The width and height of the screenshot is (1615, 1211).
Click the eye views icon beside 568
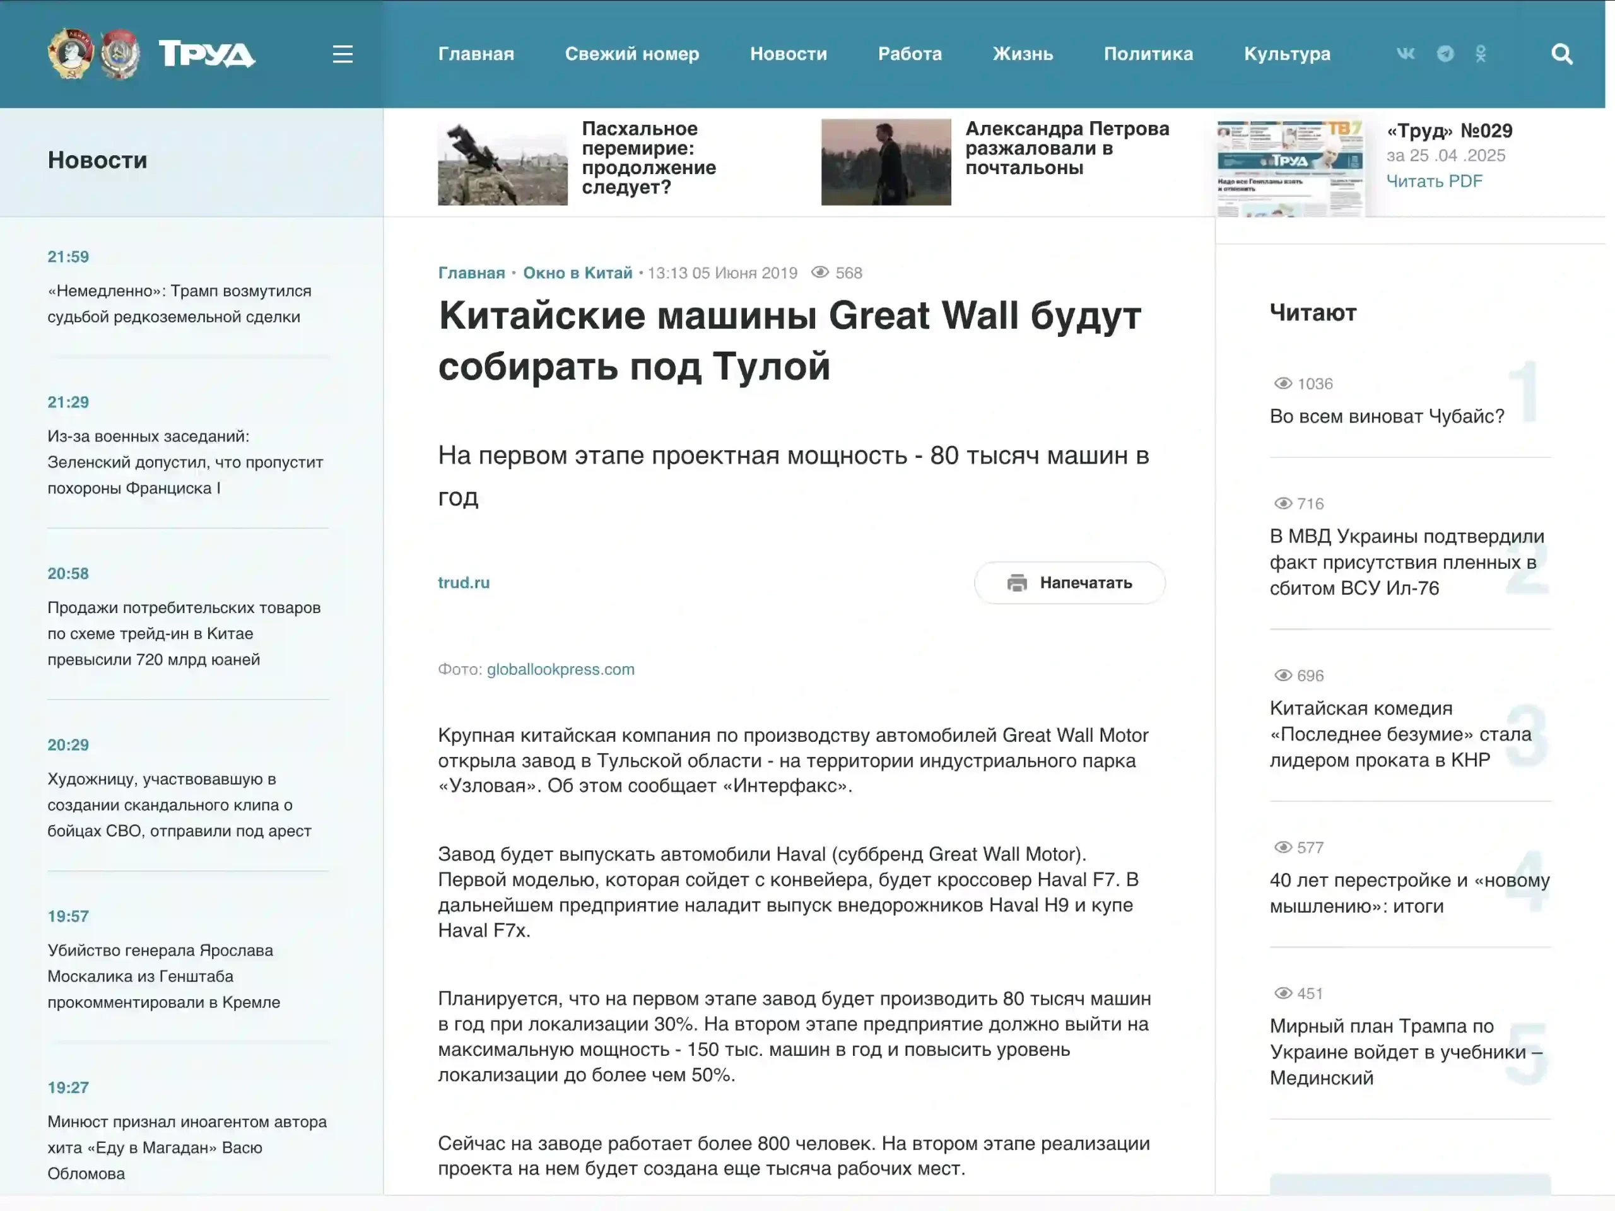coord(820,272)
